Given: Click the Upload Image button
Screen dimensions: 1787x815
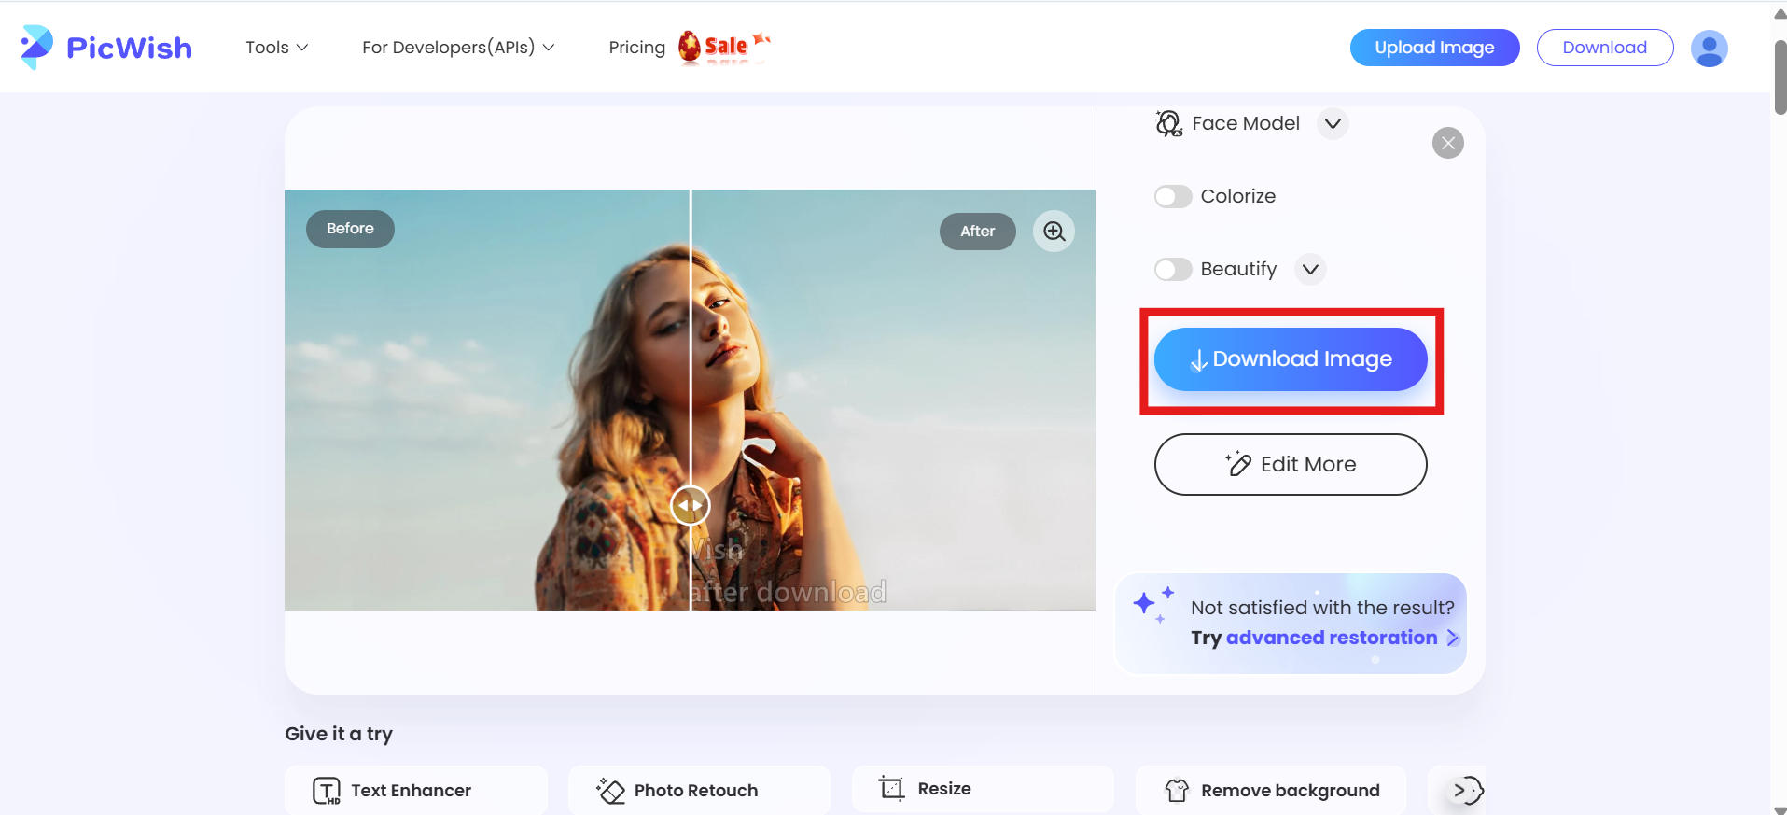Looking at the screenshot, I should pyautogui.click(x=1434, y=48).
